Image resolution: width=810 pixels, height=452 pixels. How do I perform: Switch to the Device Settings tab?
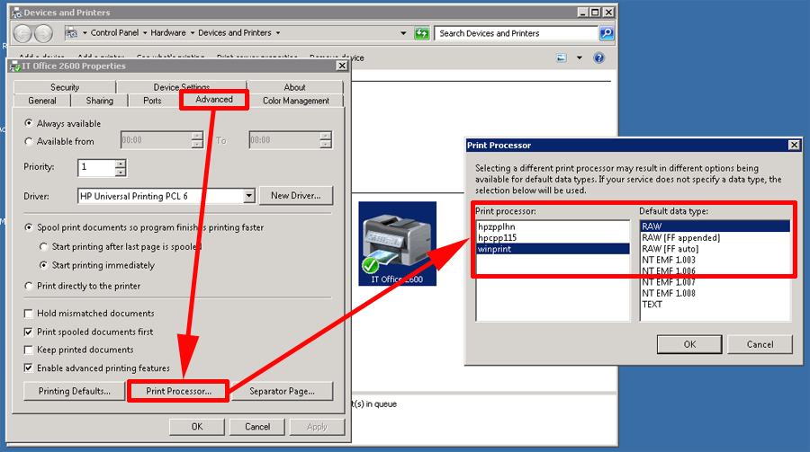(181, 87)
